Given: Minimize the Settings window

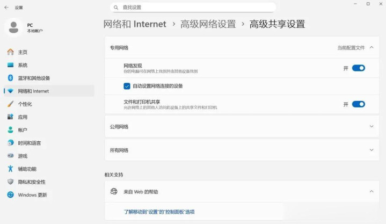Looking at the screenshot, I should pos(355,4).
